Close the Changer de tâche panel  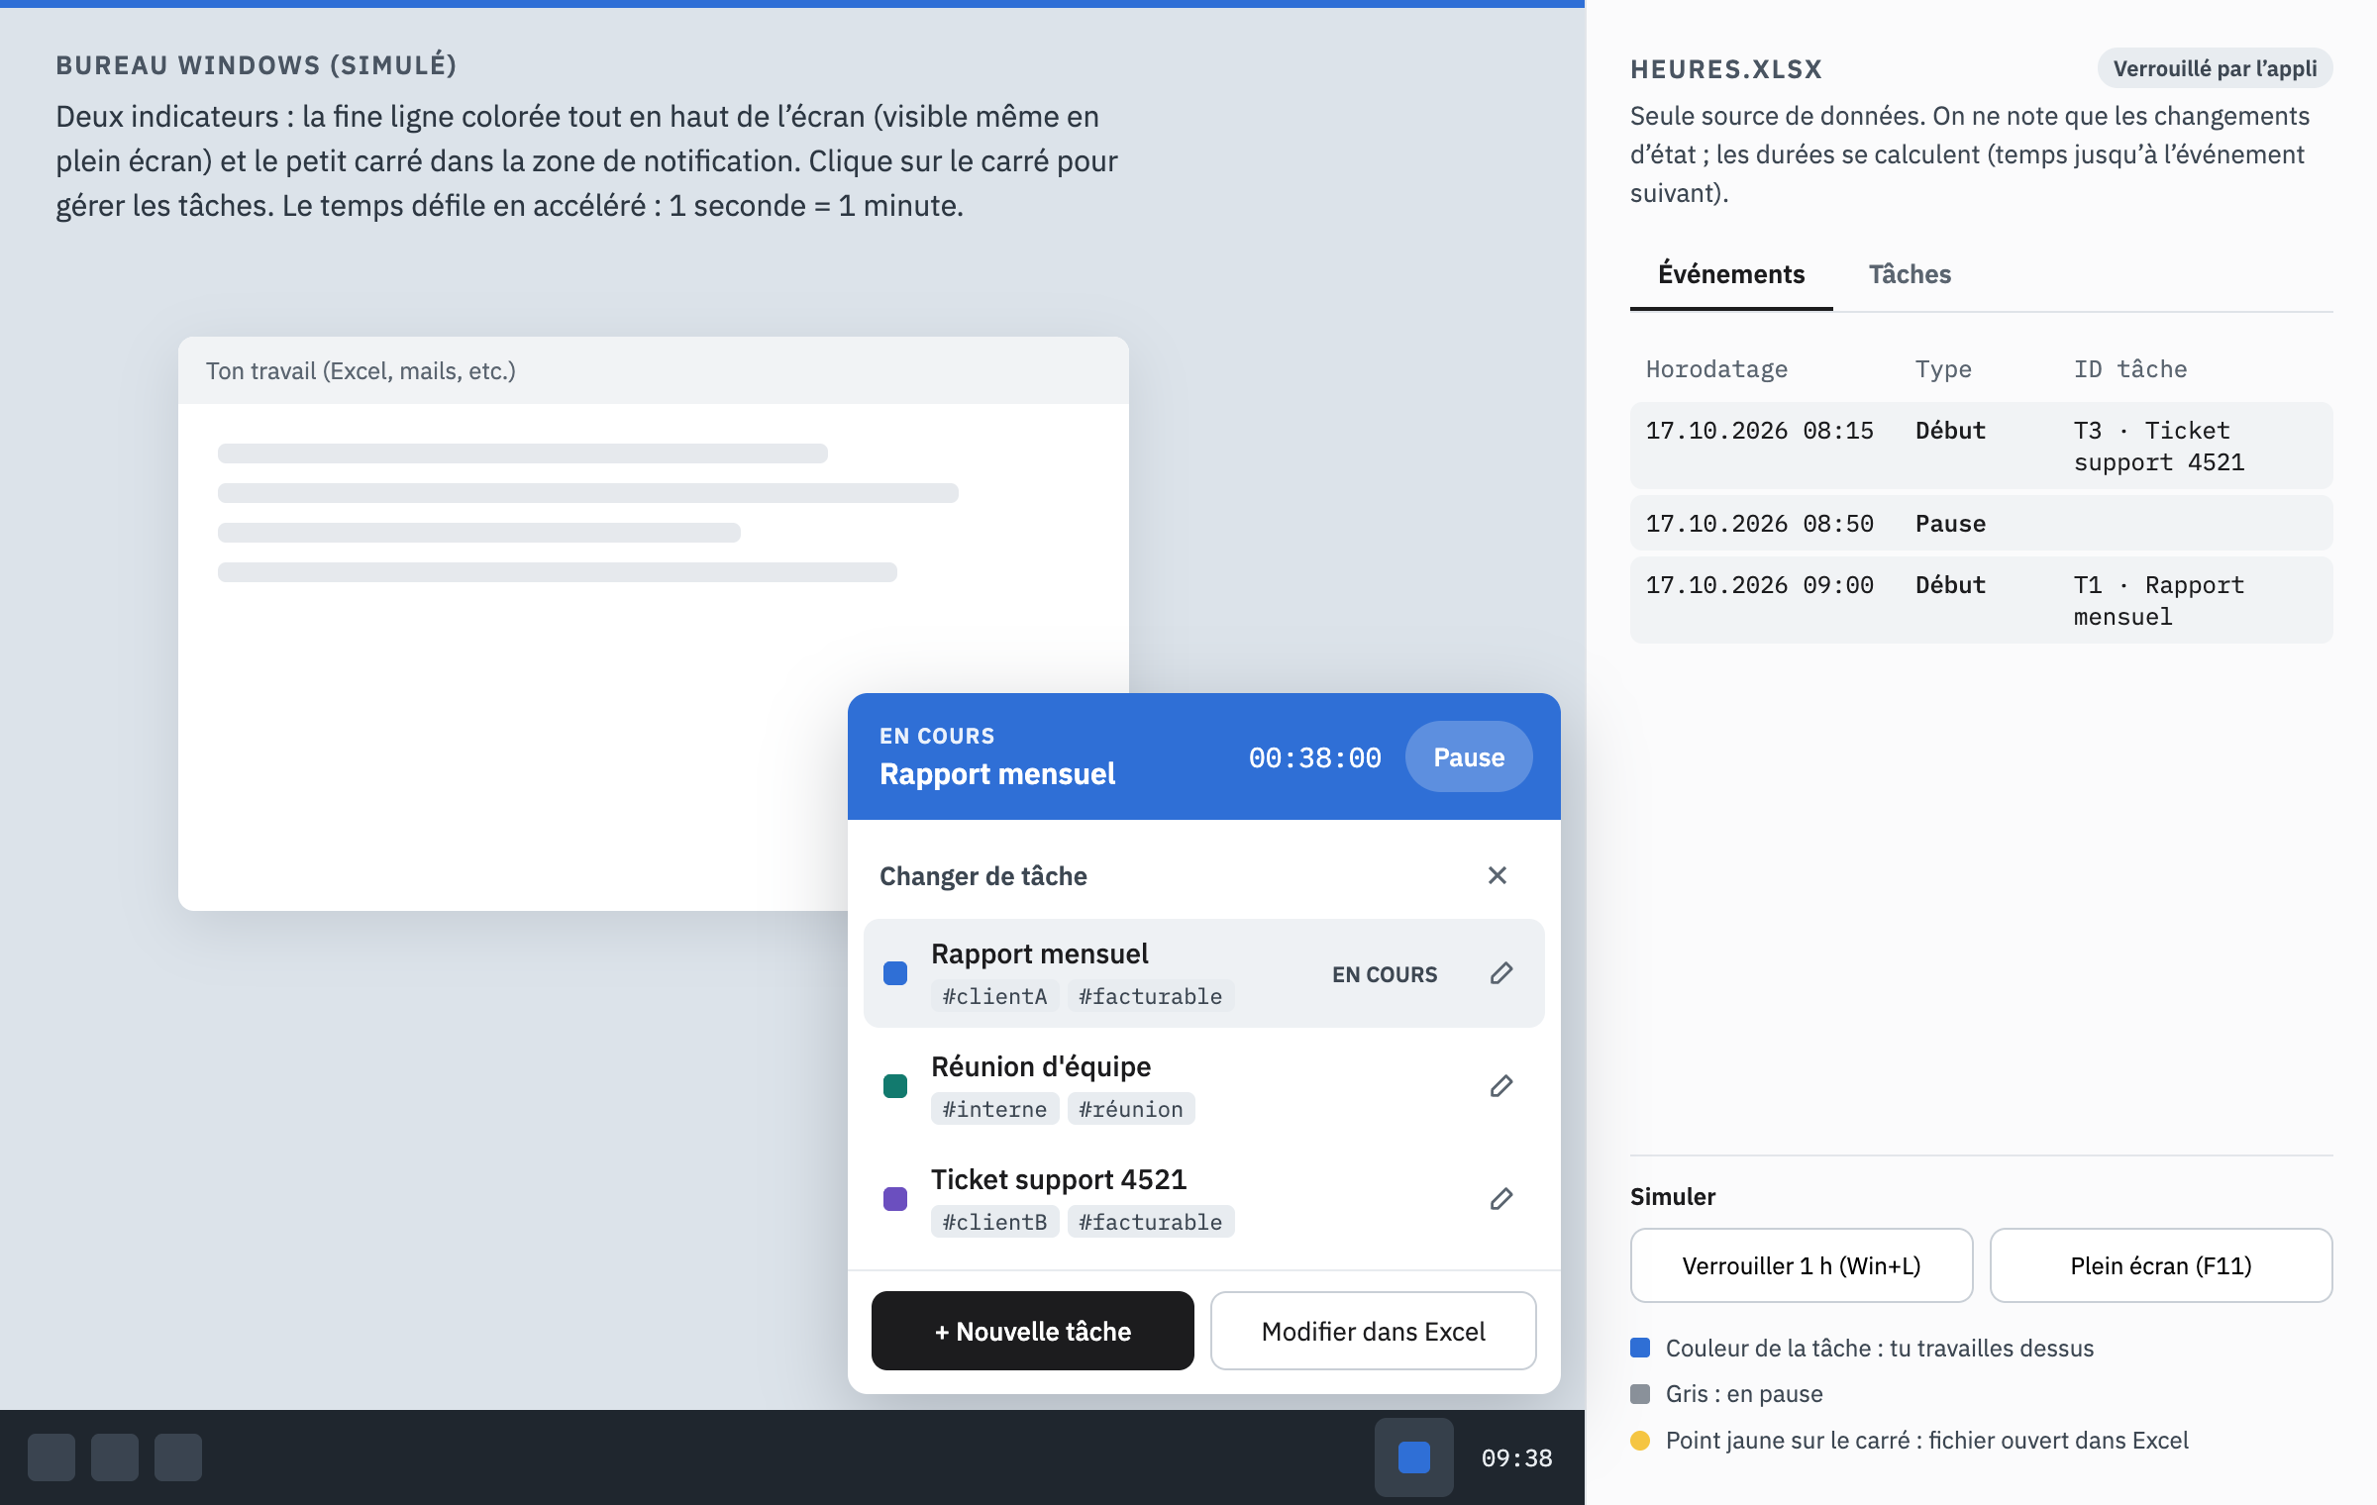pyautogui.click(x=1498, y=875)
